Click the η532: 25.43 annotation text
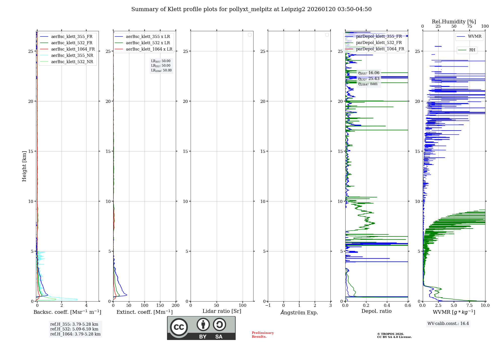The image size is (503, 342). 369,79
